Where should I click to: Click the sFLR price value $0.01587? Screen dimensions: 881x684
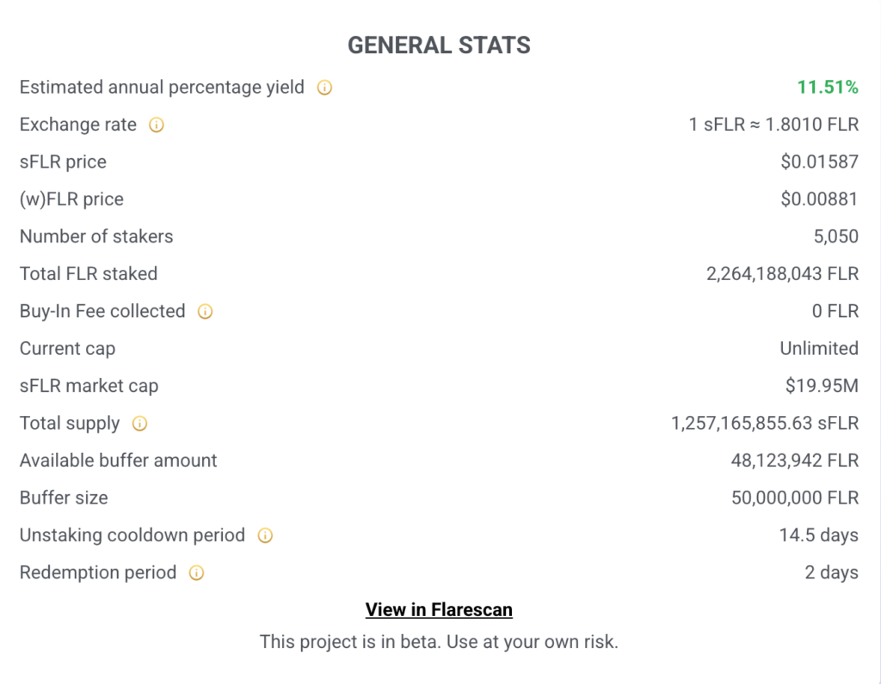(x=819, y=162)
